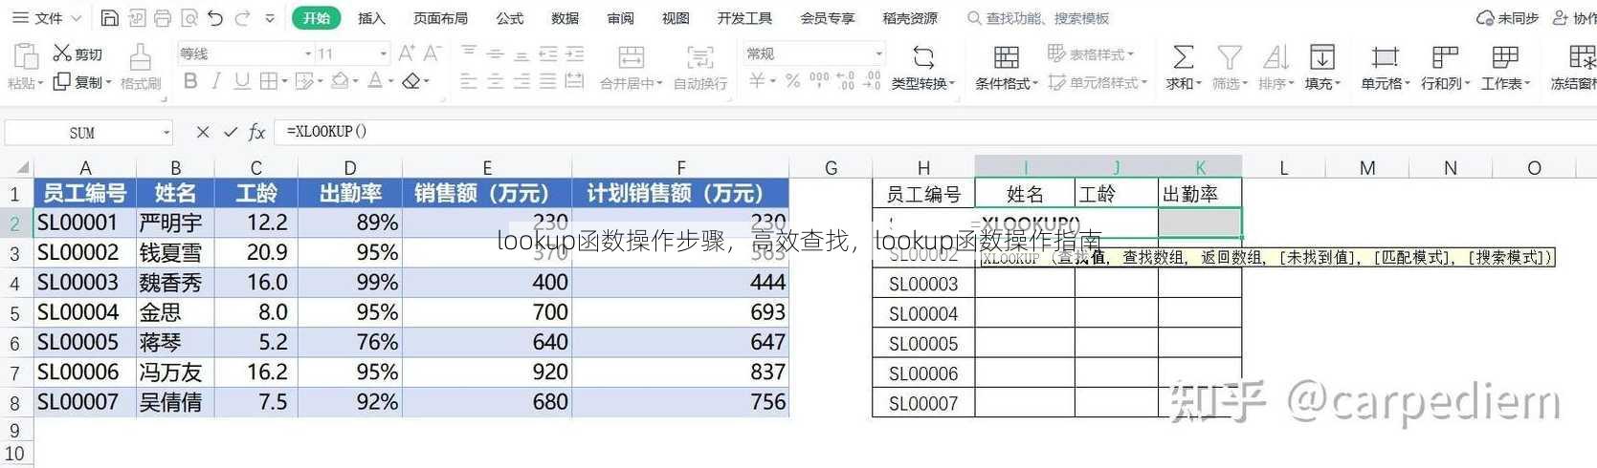1597x468 pixels.
Task: Click the 复制 copy button
Action: click(x=82, y=82)
